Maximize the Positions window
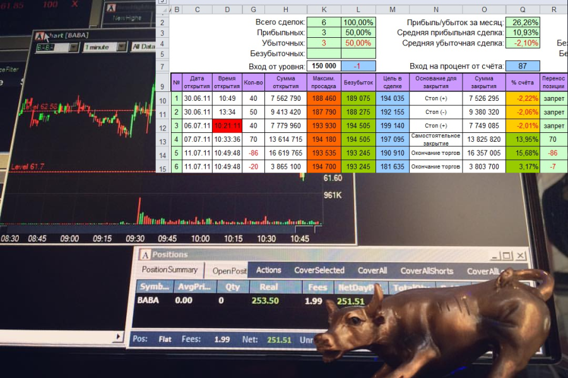568x378 pixels. pos(508,256)
